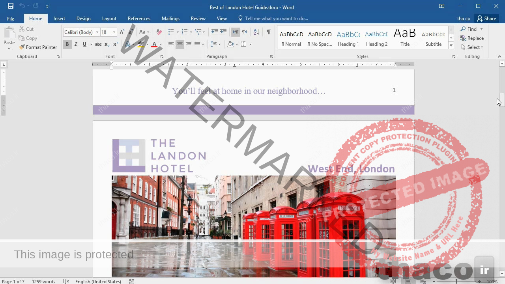Click the Cut command
The width and height of the screenshot is (505, 284).
click(26, 29)
